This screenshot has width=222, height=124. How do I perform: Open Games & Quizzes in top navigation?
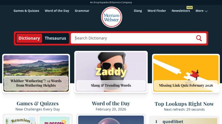pyautogui.click(x=26, y=11)
